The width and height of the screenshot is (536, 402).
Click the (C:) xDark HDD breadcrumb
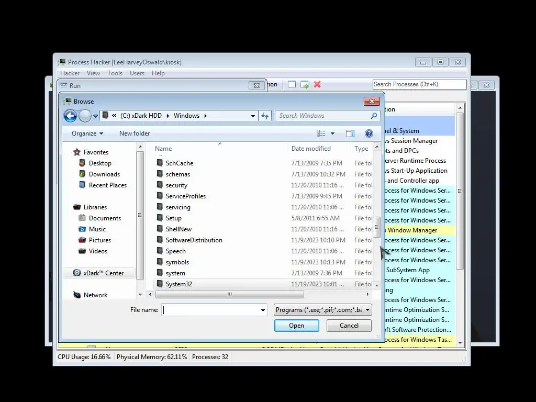pos(141,116)
